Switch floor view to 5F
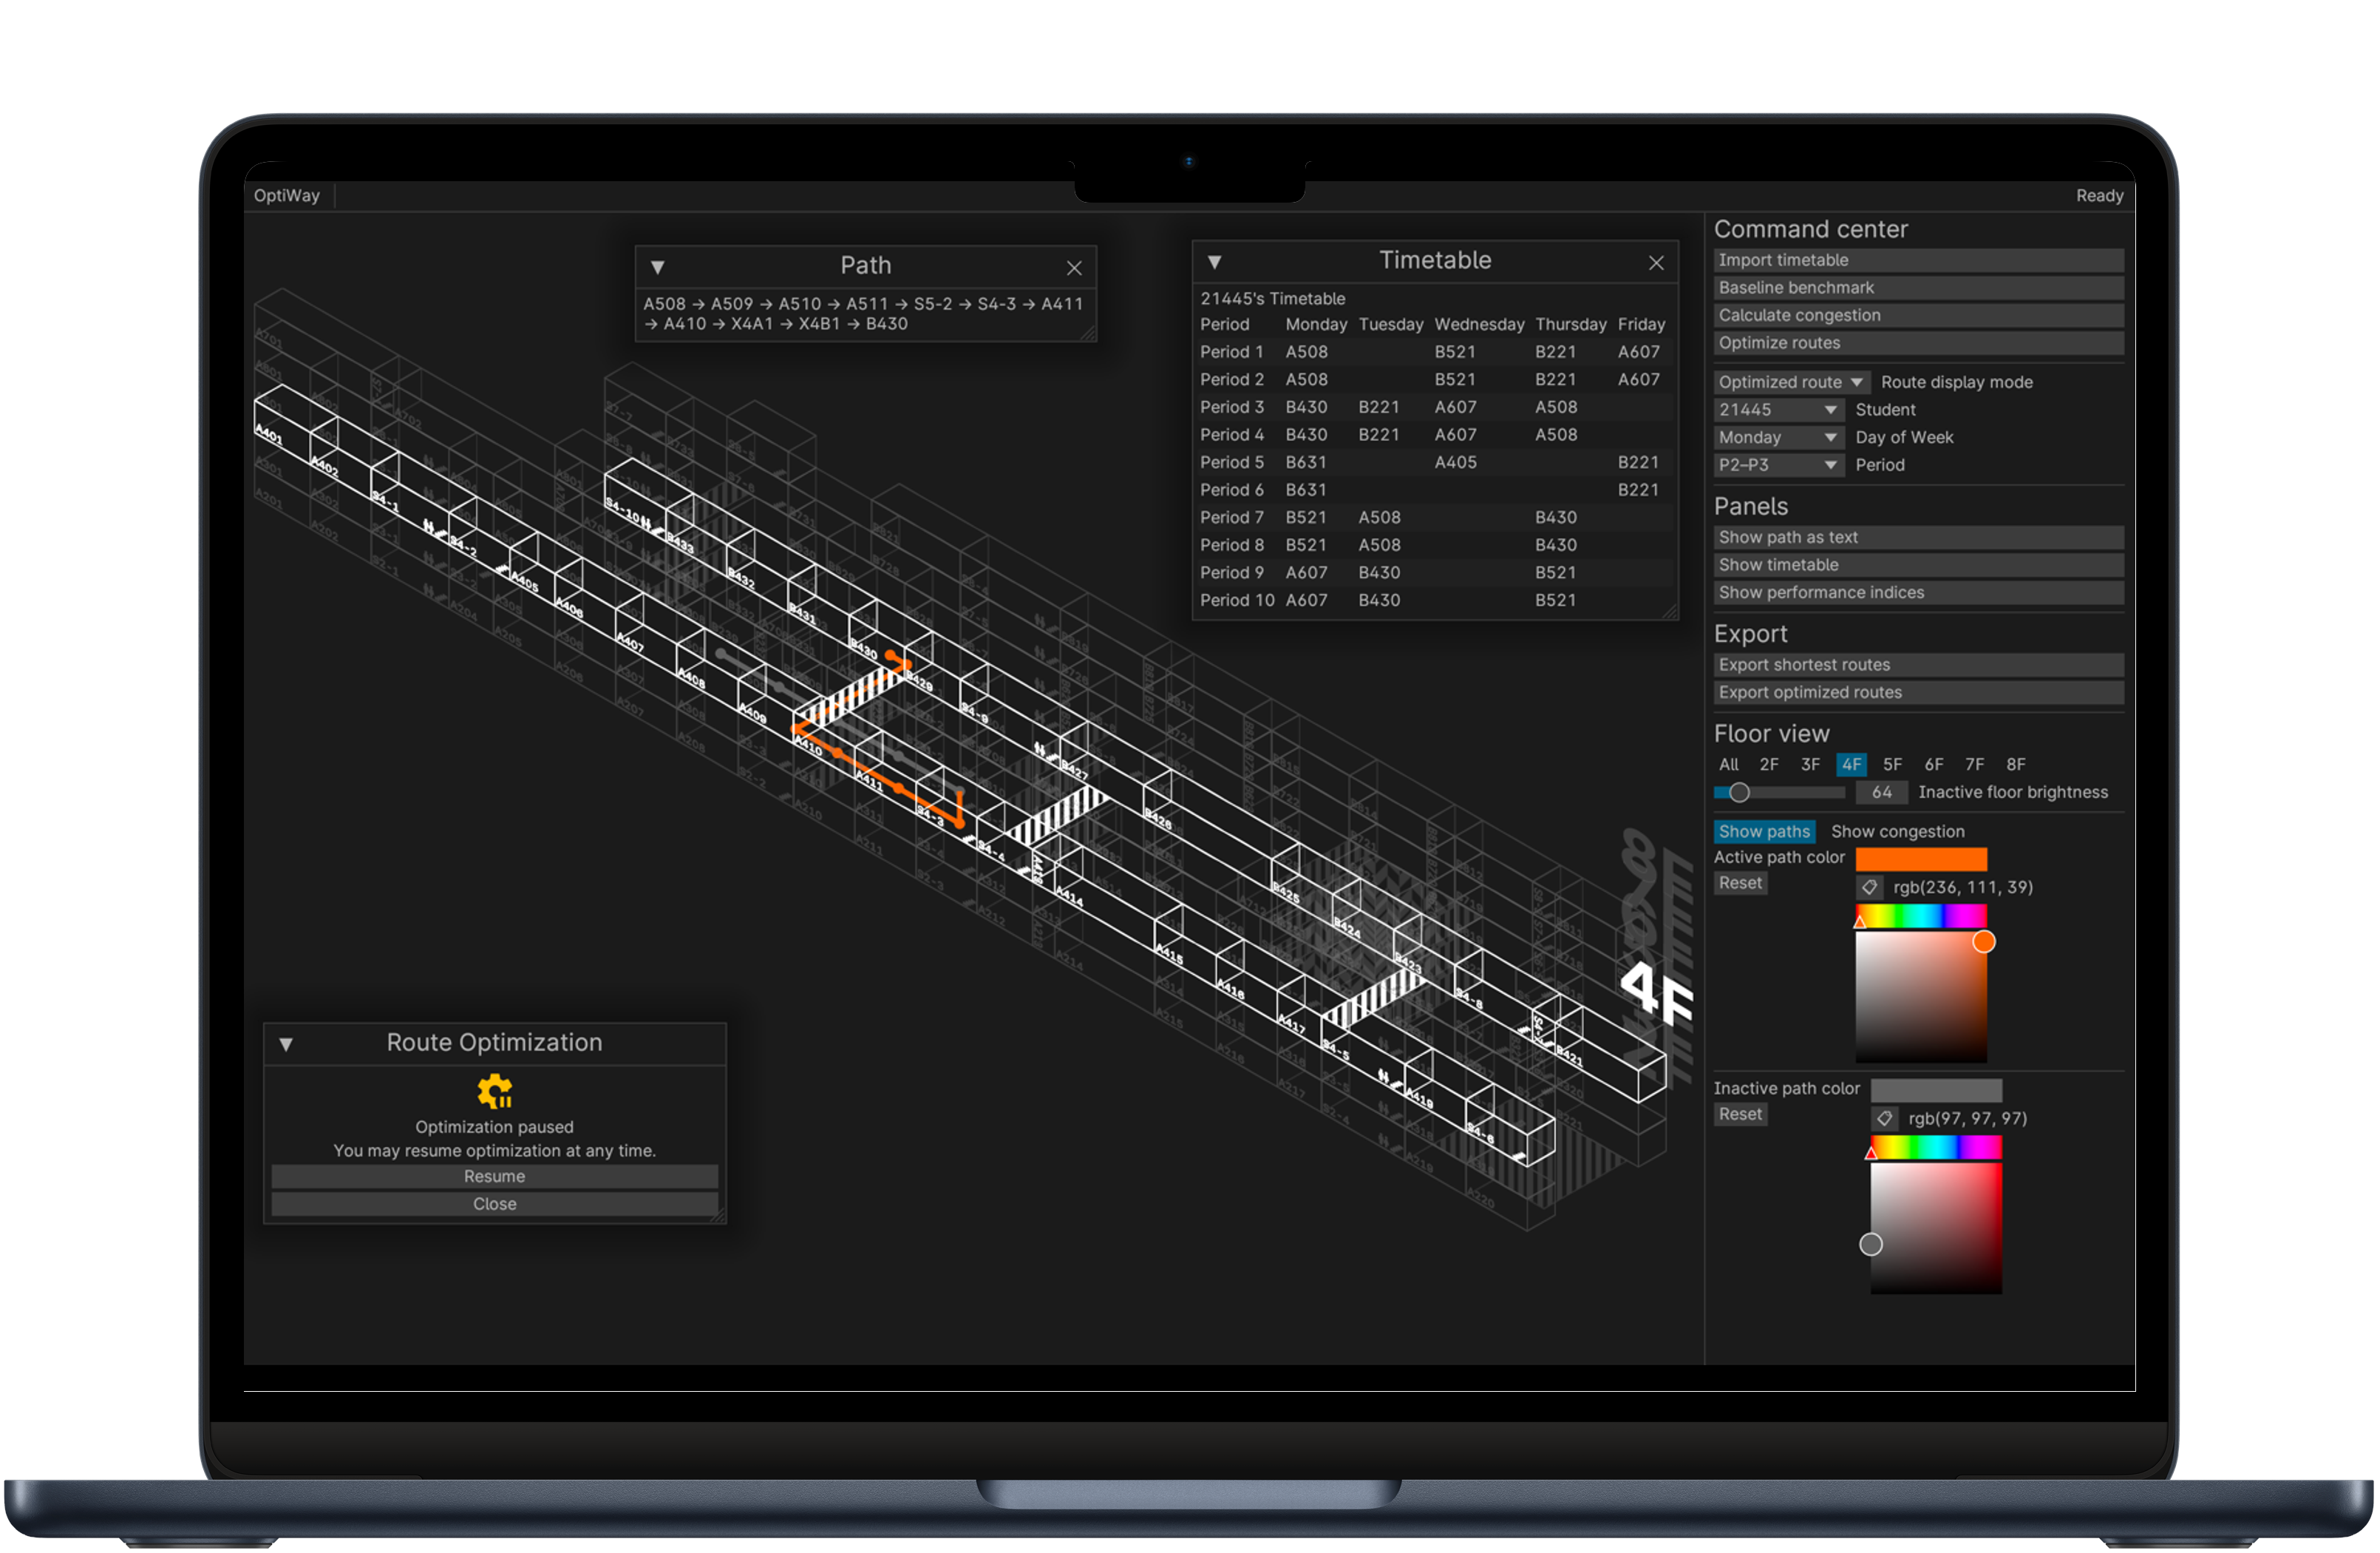Screen dimensions: 2380x1553 (x=1892, y=765)
